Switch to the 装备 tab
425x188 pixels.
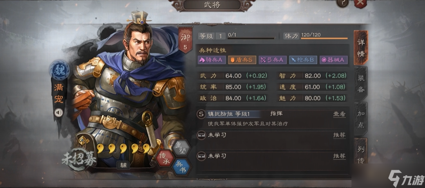(361, 83)
